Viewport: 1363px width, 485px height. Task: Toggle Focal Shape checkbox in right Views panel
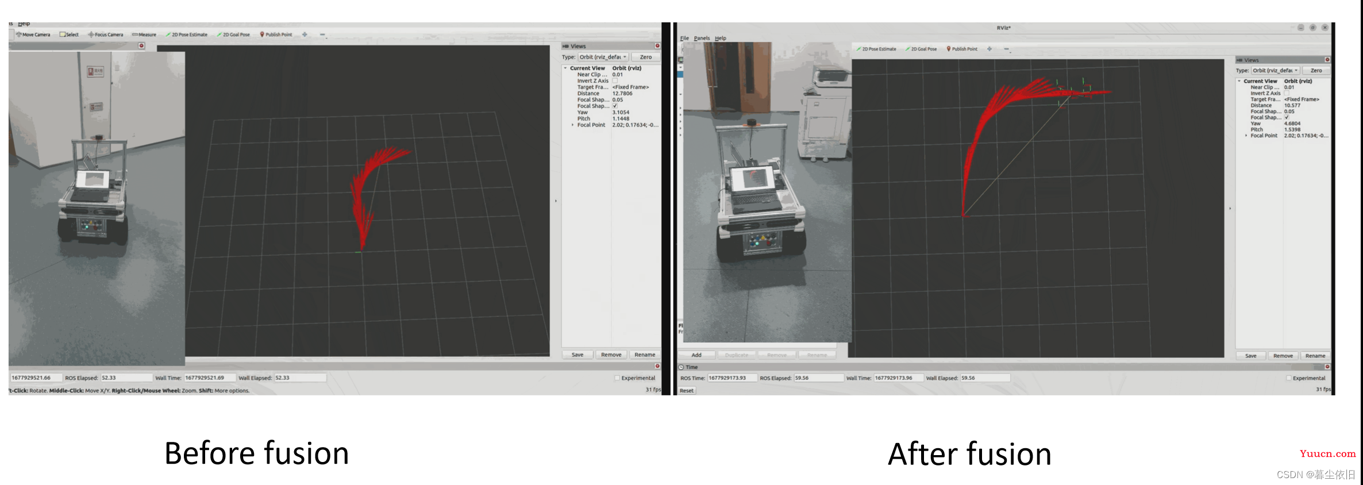coord(1287,117)
